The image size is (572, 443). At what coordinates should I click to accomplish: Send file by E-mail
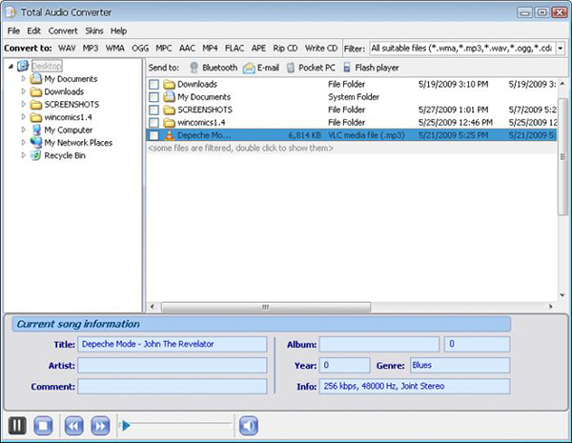click(262, 68)
